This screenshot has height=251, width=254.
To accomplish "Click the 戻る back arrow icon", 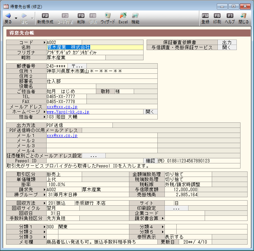I will (x=8, y=16).
